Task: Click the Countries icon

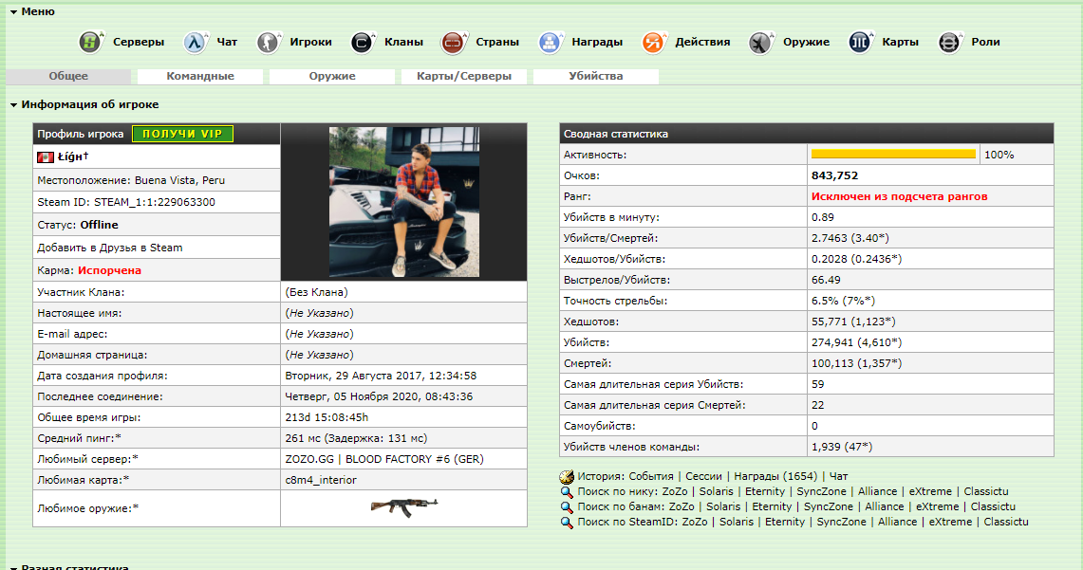Action: tap(452, 43)
